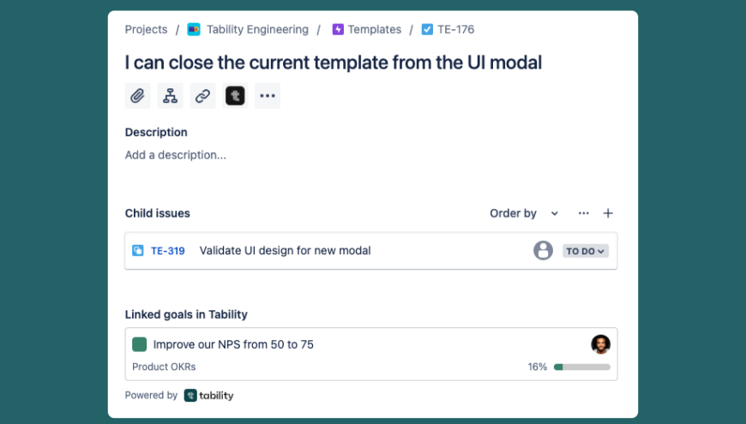The image size is (746, 424).
Task: Click the green goal status square
Action: click(x=140, y=344)
